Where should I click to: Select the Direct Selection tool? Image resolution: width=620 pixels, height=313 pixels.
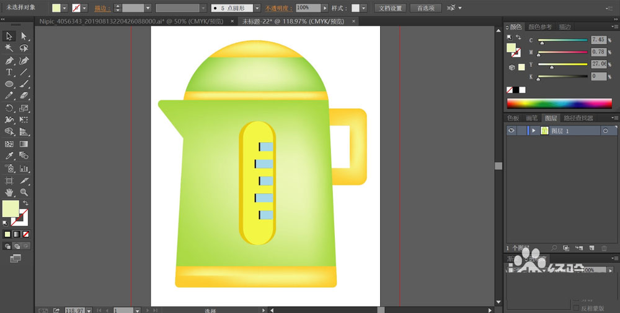click(x=24, y=36)
